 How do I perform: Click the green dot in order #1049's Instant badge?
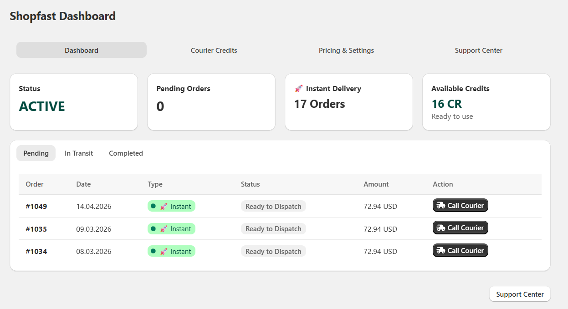click(154, 206)
